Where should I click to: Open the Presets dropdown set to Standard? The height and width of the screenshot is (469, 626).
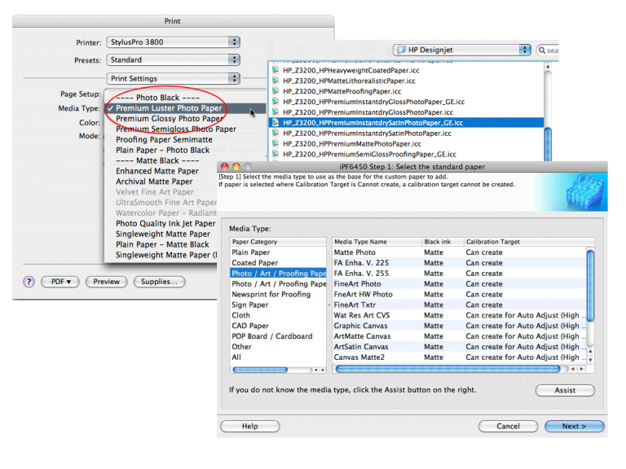(174, 59)
